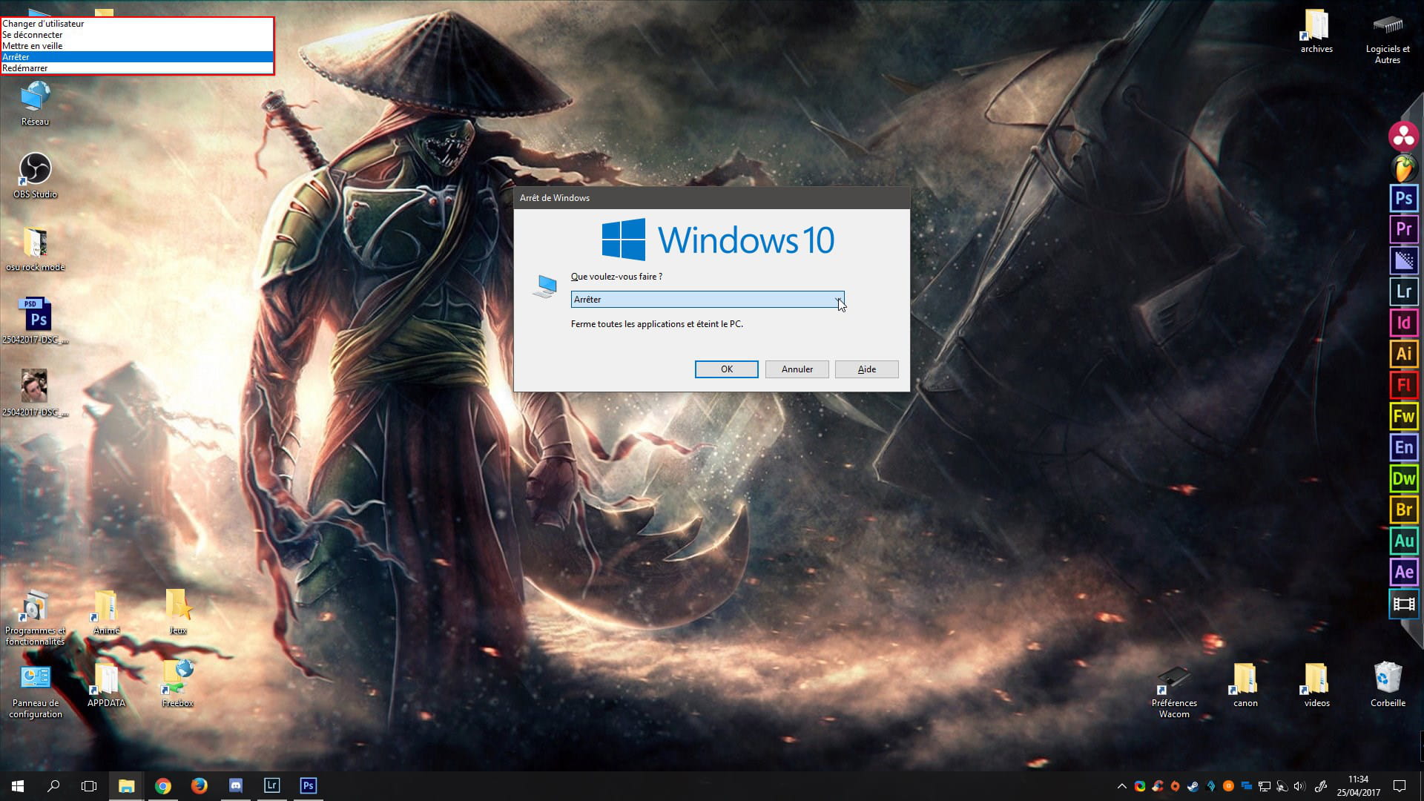Open Discord from the taskbar
Image resolution: width=1424 pixels, height=801 pixels.
(x=235, y=786)
